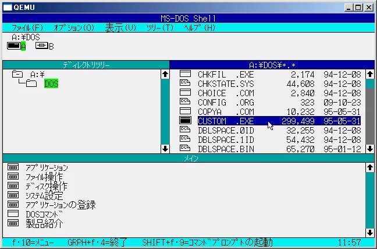
Task: Select file name DBLSPACE.0ID
Action: click(226, 131)
